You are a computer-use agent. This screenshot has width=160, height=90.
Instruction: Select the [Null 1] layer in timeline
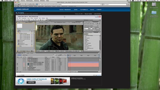click(x=31, y=66)
